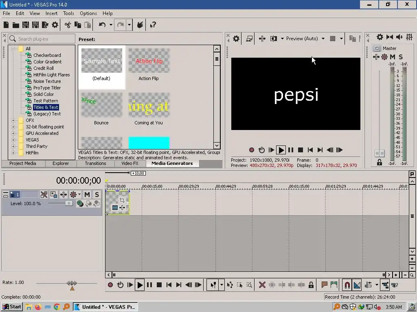The image size is (417, 312).
Task: Save the project with the floppy icon
Action: point(26,25)
